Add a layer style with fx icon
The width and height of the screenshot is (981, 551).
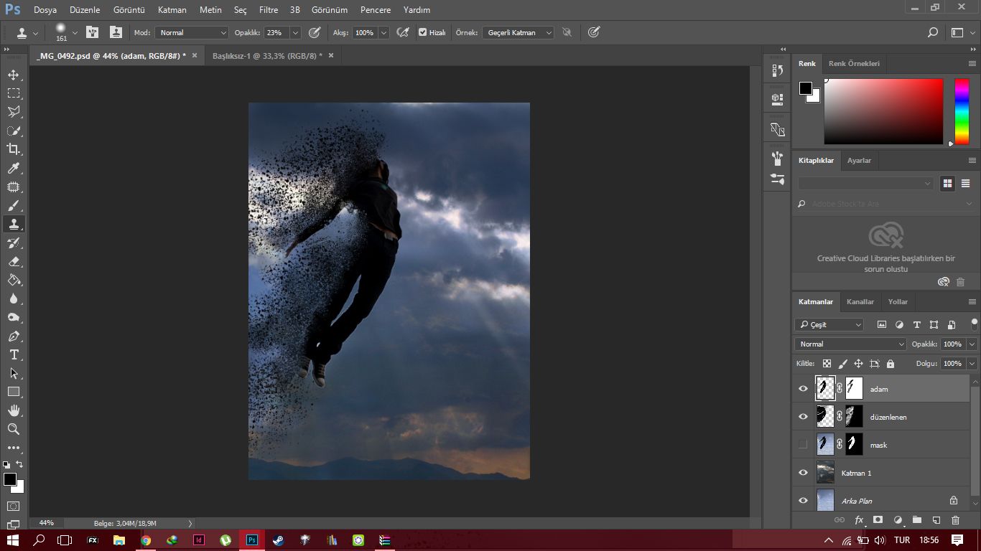point(859,520)
